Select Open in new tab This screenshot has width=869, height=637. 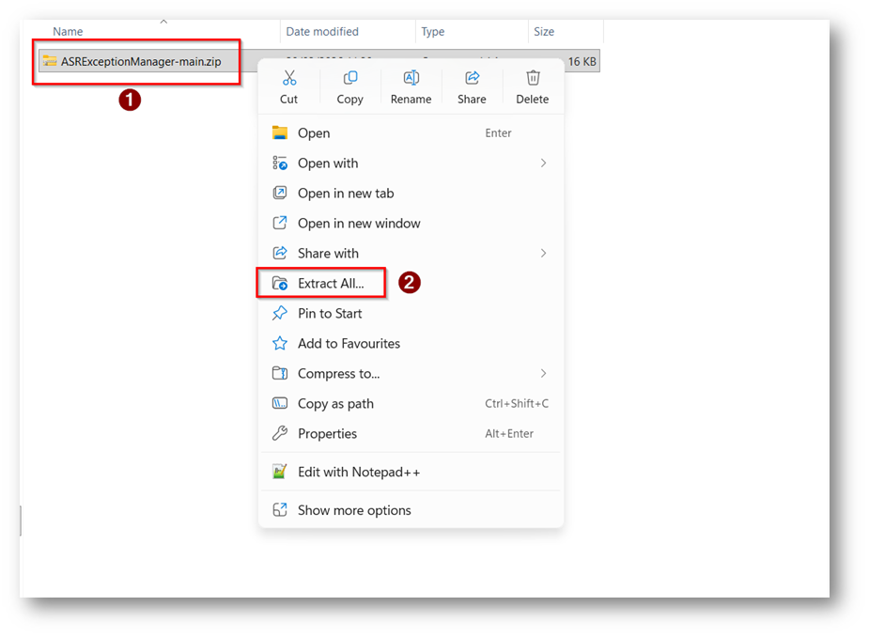pos(345,194)
